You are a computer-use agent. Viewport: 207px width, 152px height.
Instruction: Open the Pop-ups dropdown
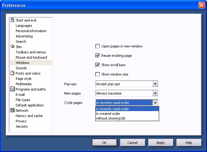(x=155, y=84)
